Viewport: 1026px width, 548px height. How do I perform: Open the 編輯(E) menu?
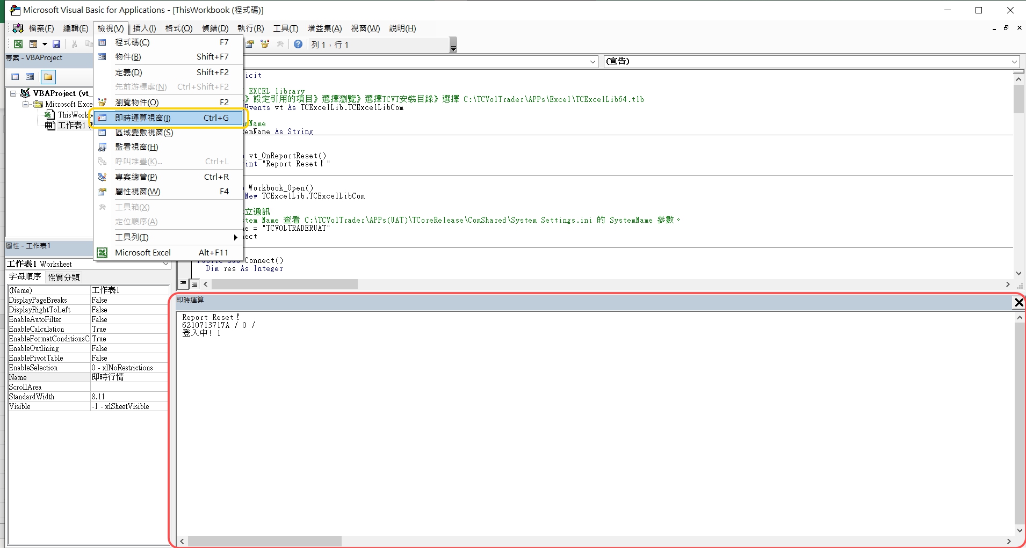tap(76, 28)
